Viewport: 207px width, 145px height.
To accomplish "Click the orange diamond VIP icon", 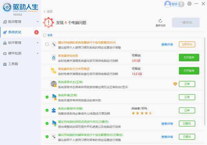I will (x=175, y=84).
